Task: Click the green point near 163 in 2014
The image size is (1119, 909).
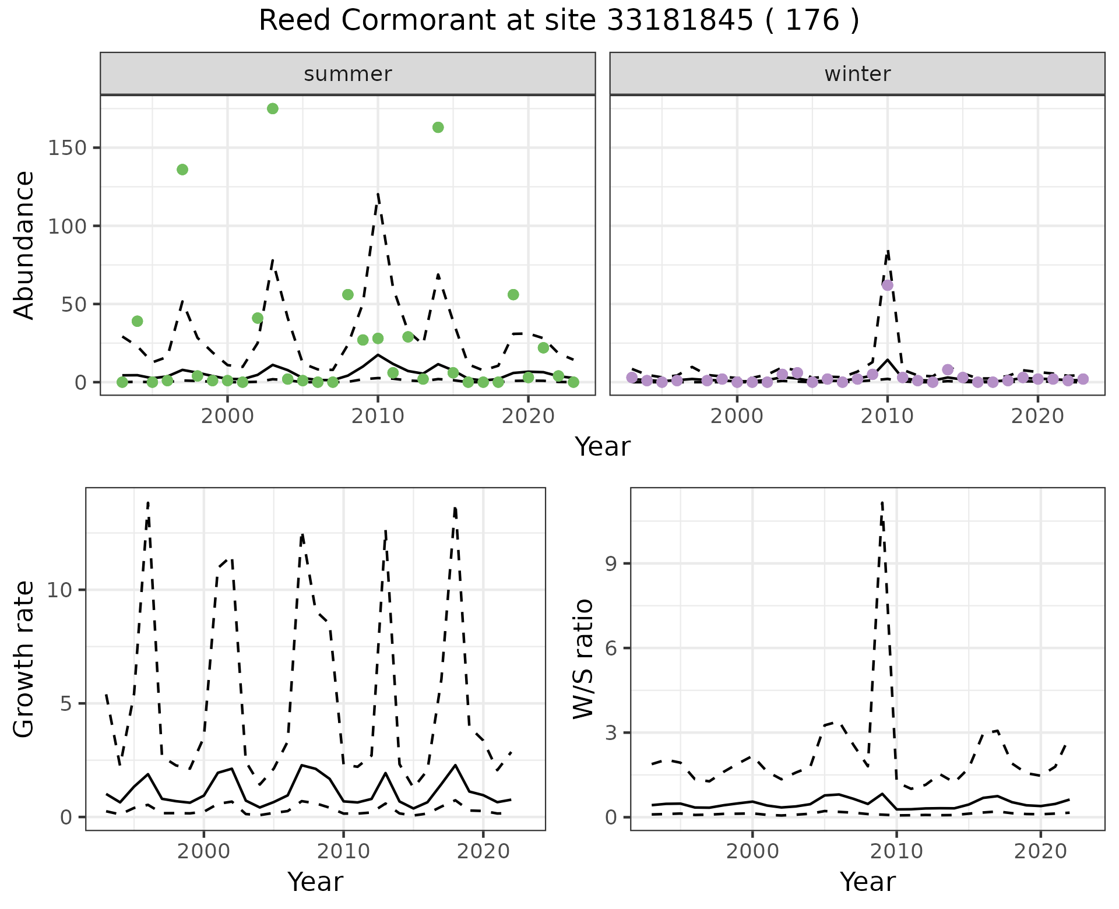Action: pos(438,128)
